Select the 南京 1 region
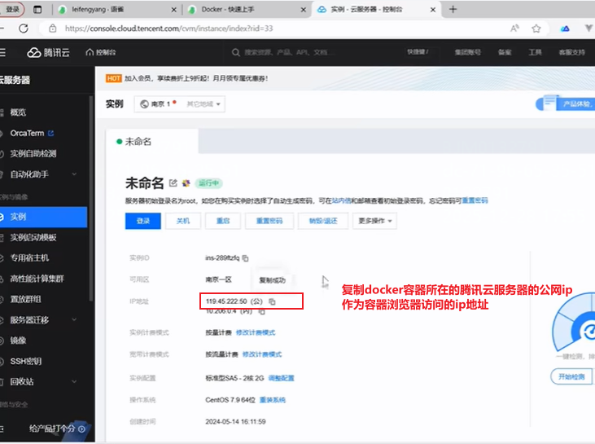The height and width of the screenshot is (444, 595). pyautogui.click(x=159, y=104)
